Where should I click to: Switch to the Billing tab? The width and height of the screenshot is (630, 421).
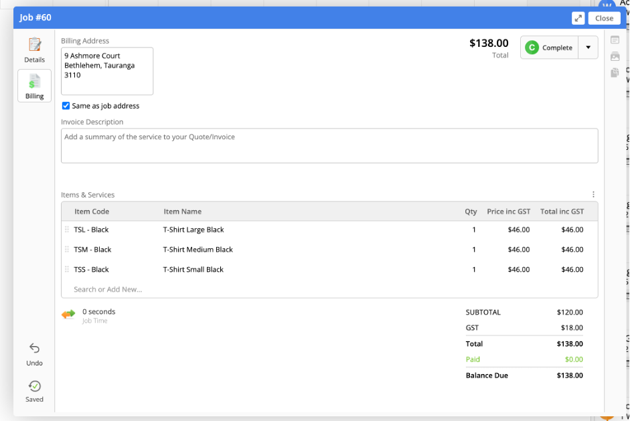(34, 86)
